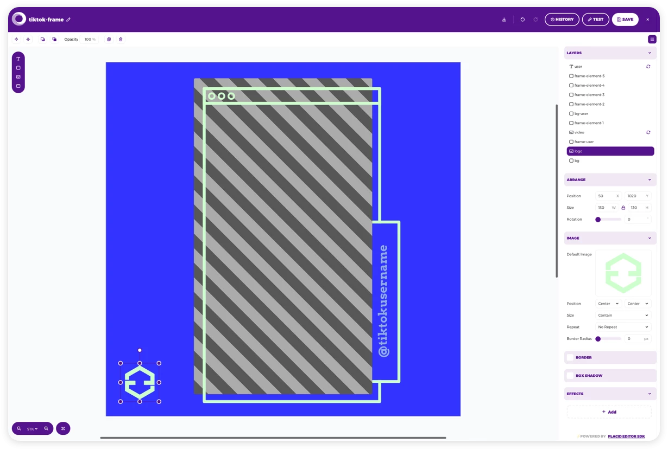
Task: Center the layer horizontally
Action: point(16,39)
